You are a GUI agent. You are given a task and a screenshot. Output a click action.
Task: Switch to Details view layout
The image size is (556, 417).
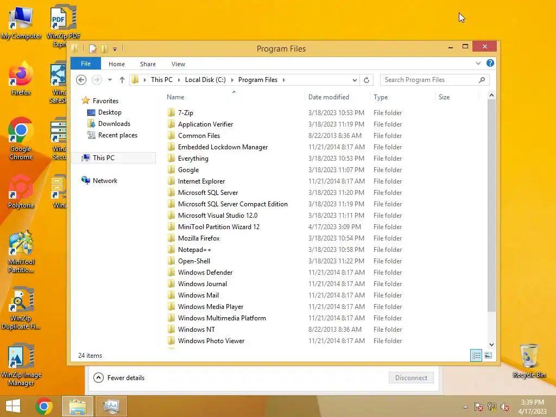pyautogui.click(x=476, y=355)
